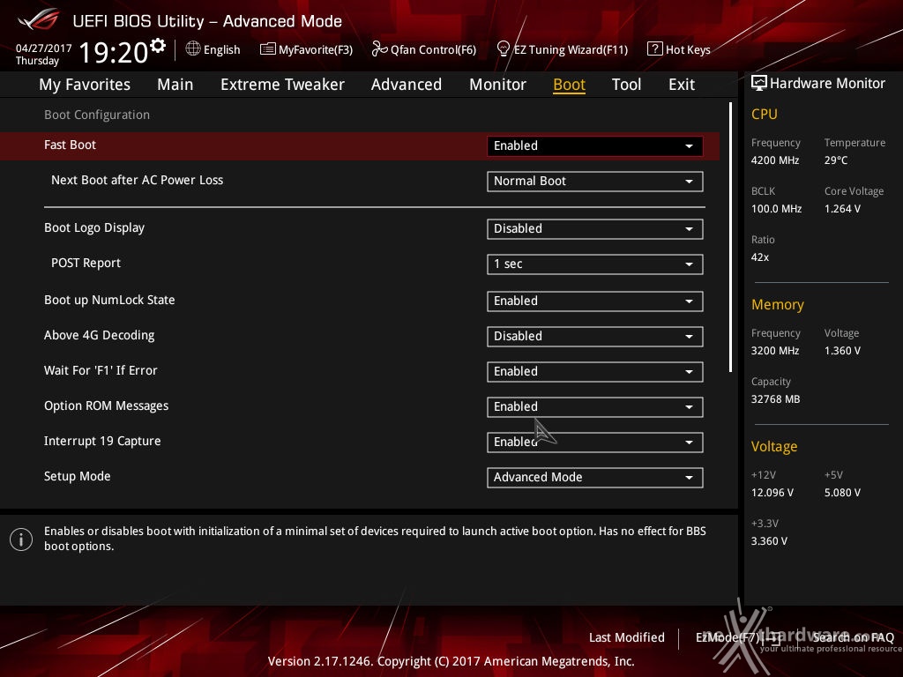Switch to the My Favorites tab

85,85
